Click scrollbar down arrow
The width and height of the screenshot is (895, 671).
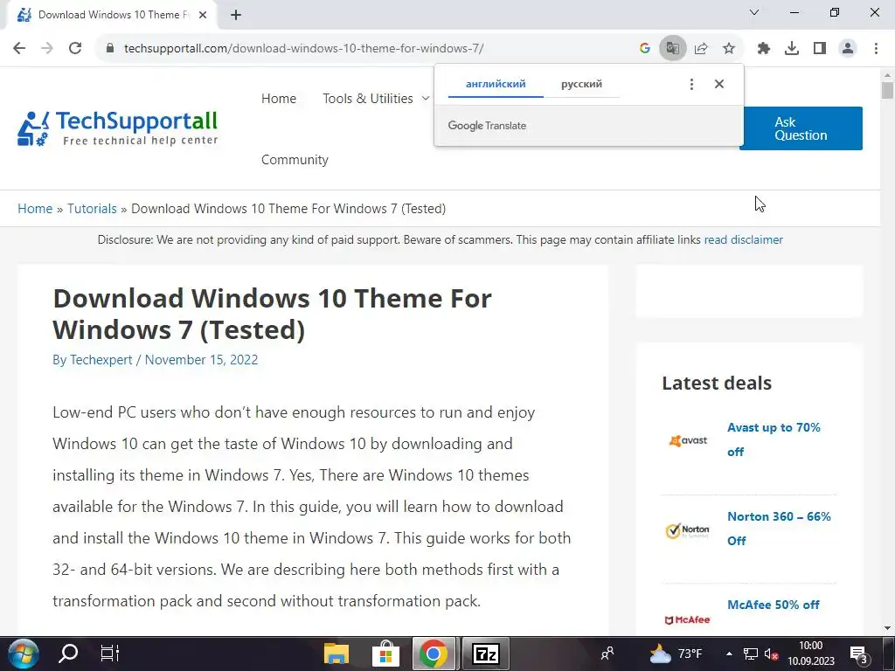pyautogui.click(x=887, y=628)
